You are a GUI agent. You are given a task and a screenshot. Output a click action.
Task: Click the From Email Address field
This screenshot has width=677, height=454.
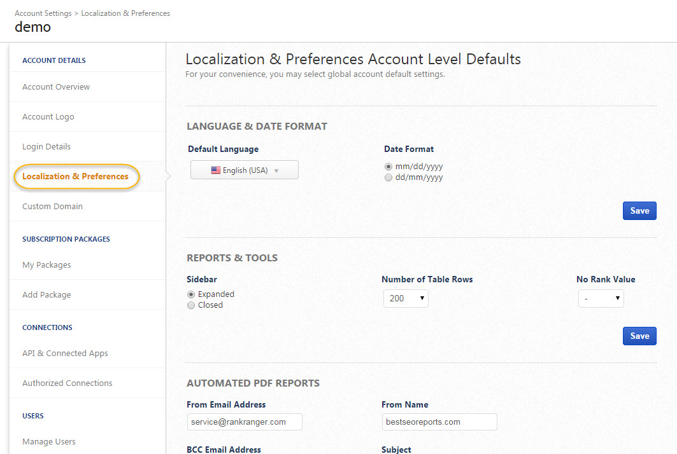pos(245,422)
